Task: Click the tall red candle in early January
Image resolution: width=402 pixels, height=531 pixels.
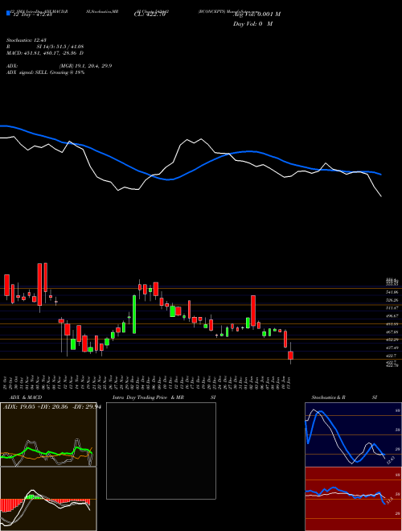Action: click(x=253, y=311)
